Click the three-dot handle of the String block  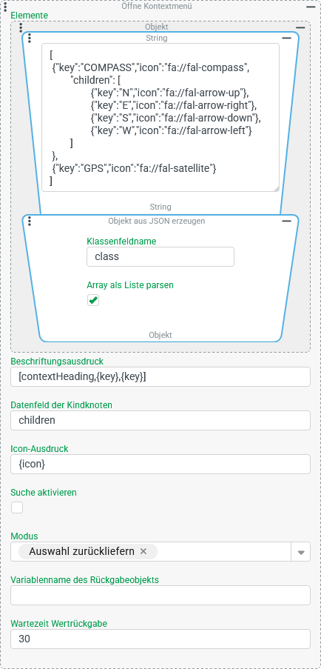pos(30,39)
